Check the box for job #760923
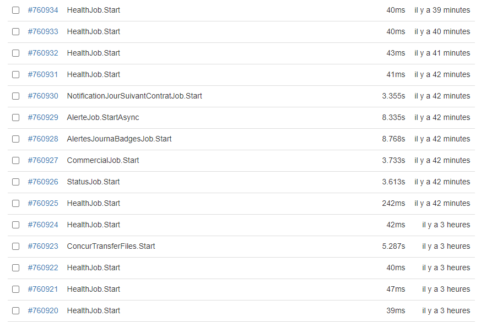Screen dimensions: 481x322 click(15, 246)
